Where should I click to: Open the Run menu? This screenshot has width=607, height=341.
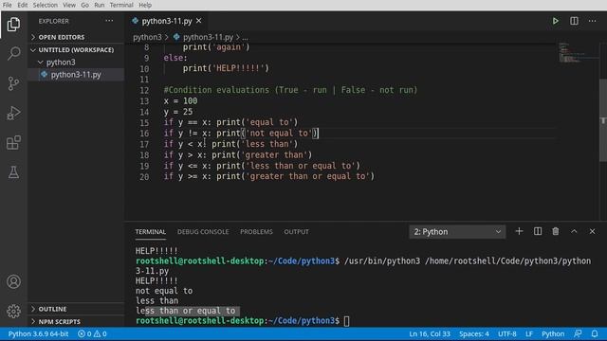click(x=99, y=5)
